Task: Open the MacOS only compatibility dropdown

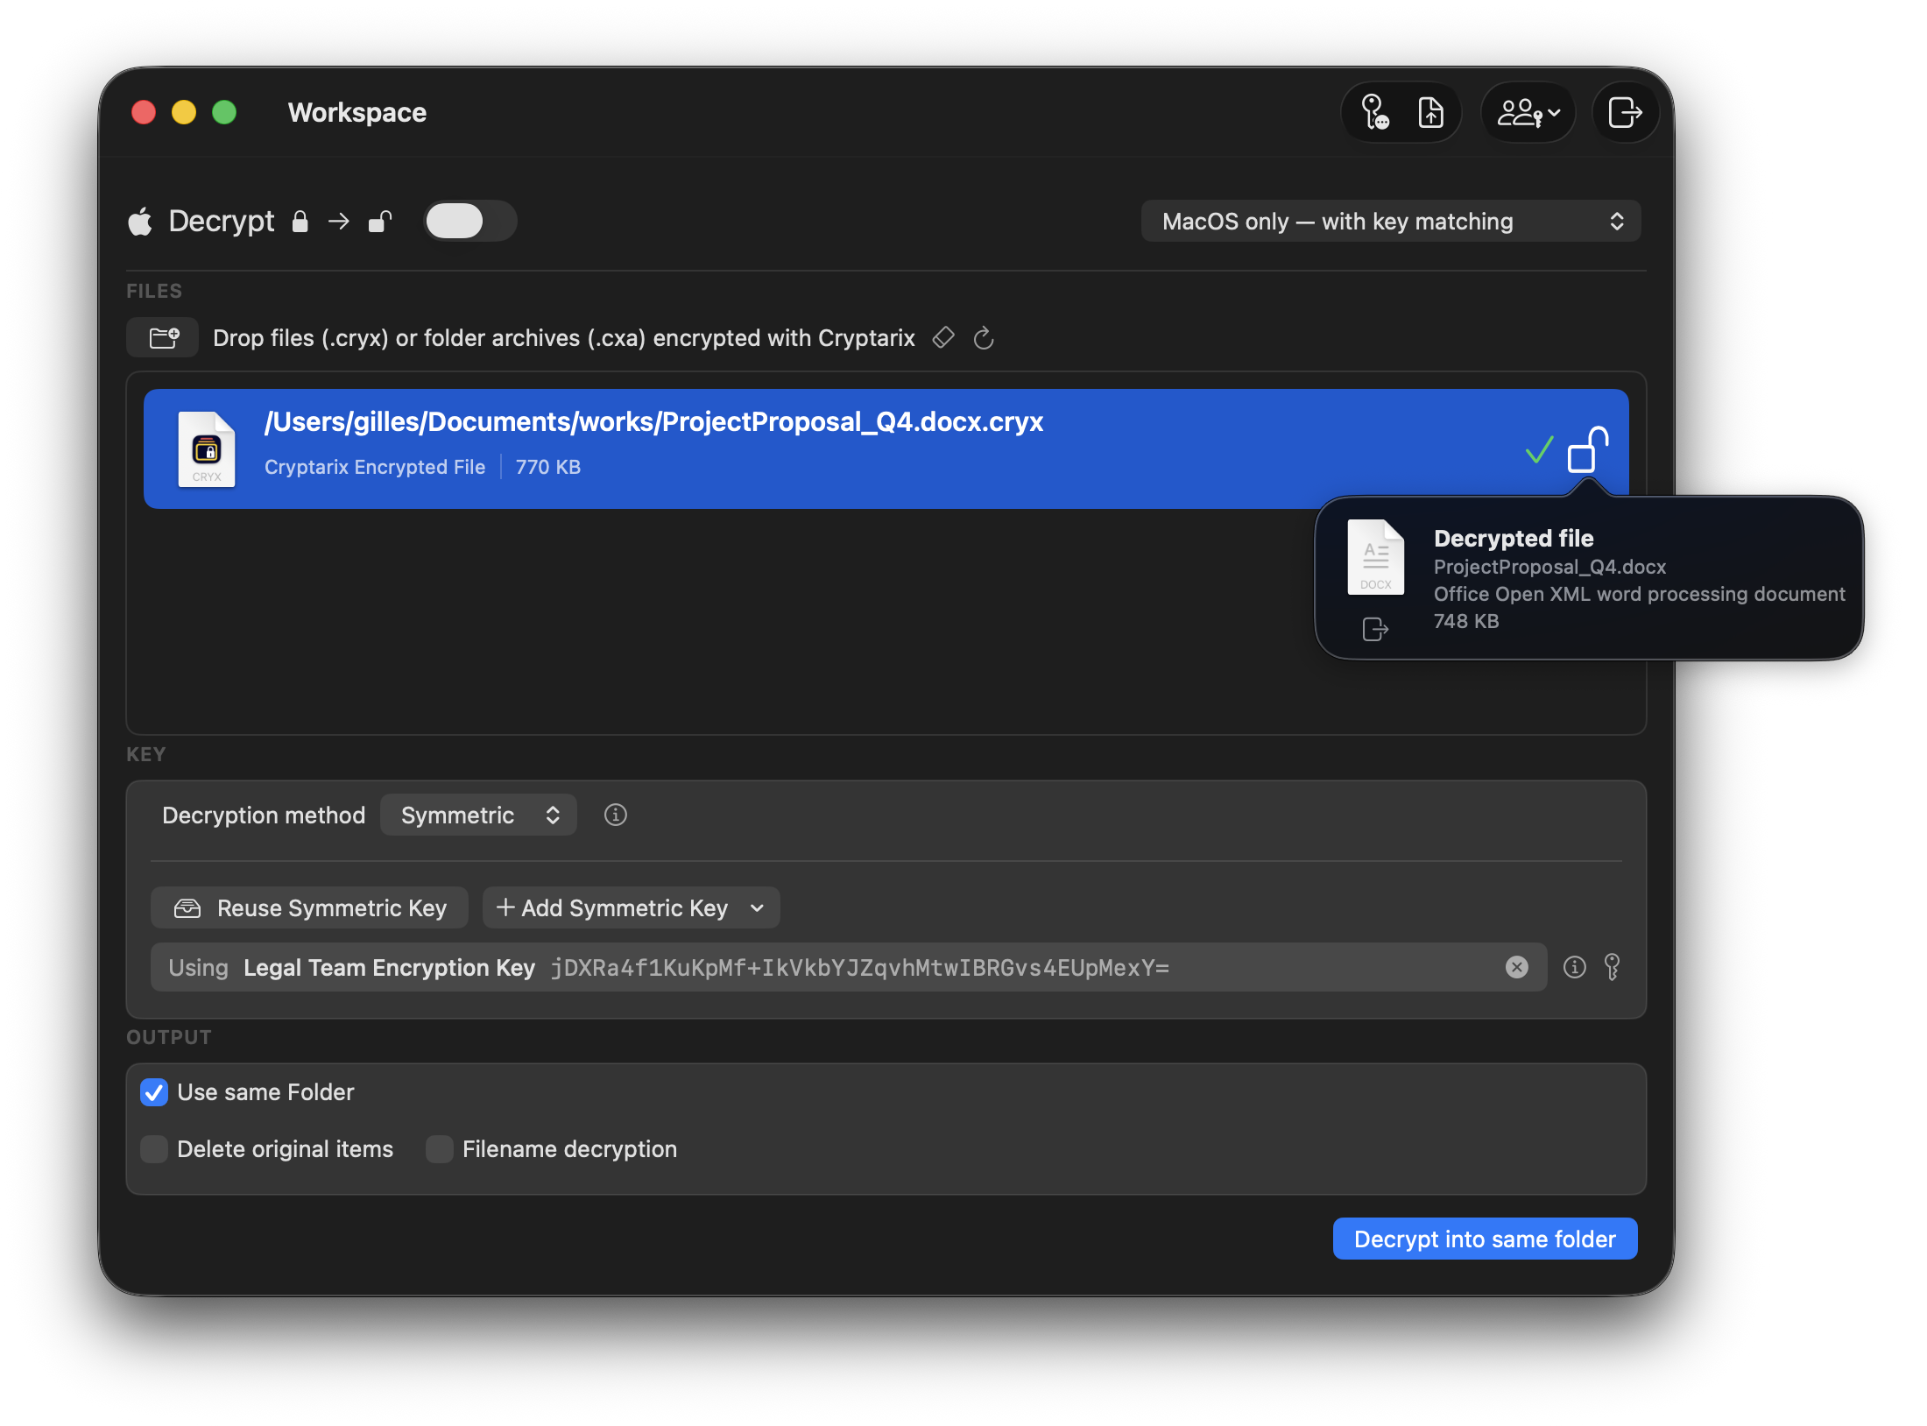Action: (x=1391, y=221)
